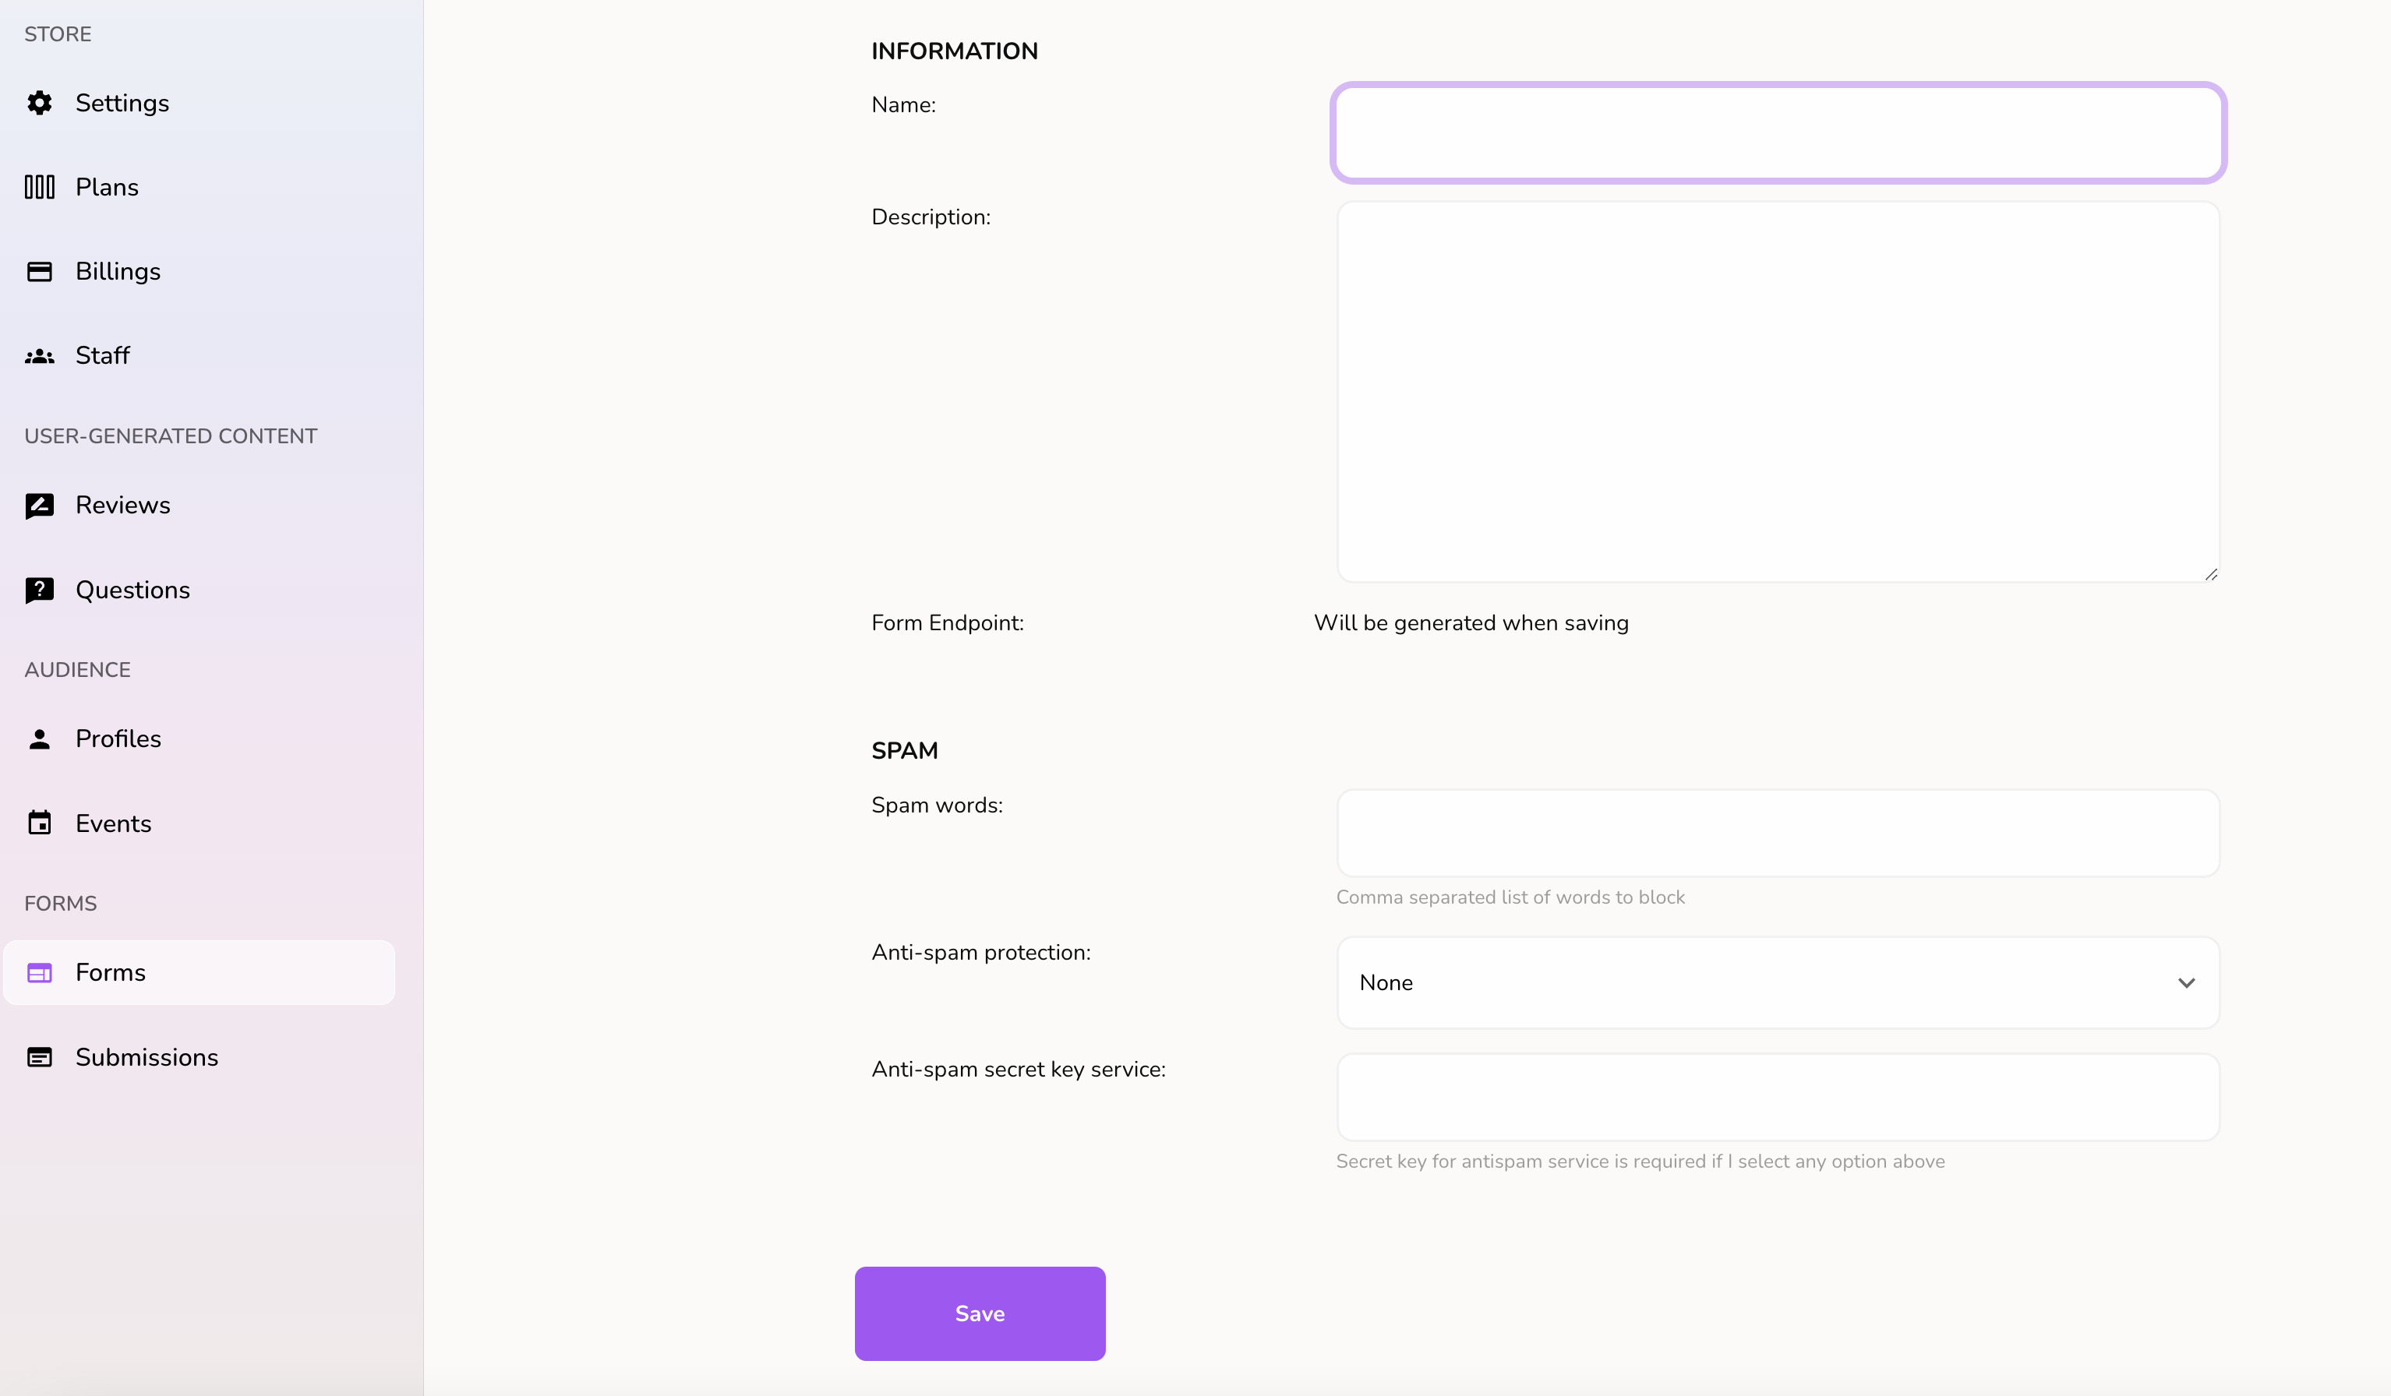2391x1396 pixels.
Task: Expand the Anti-spam protection dropdown
Action: (x=1778, y=982)
